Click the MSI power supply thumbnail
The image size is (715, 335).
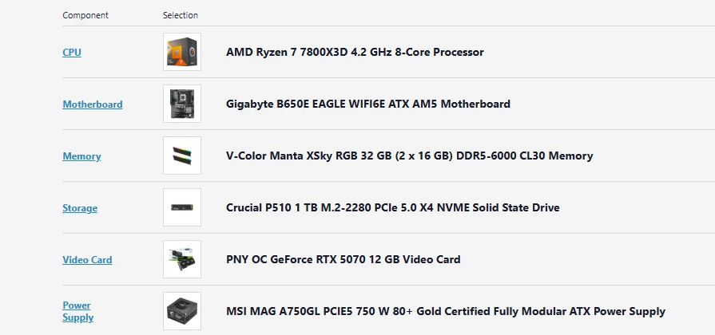coord(182,311)
